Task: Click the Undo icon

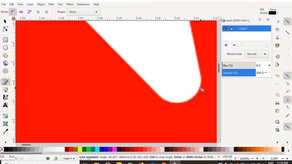Action: click(x=277, y=76)
